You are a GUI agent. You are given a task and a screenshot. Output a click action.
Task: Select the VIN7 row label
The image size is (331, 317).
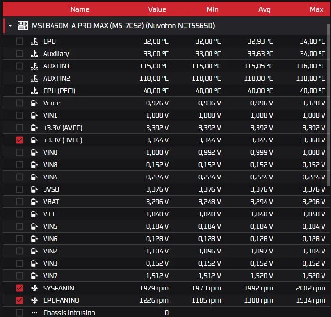tap(50, 276)
